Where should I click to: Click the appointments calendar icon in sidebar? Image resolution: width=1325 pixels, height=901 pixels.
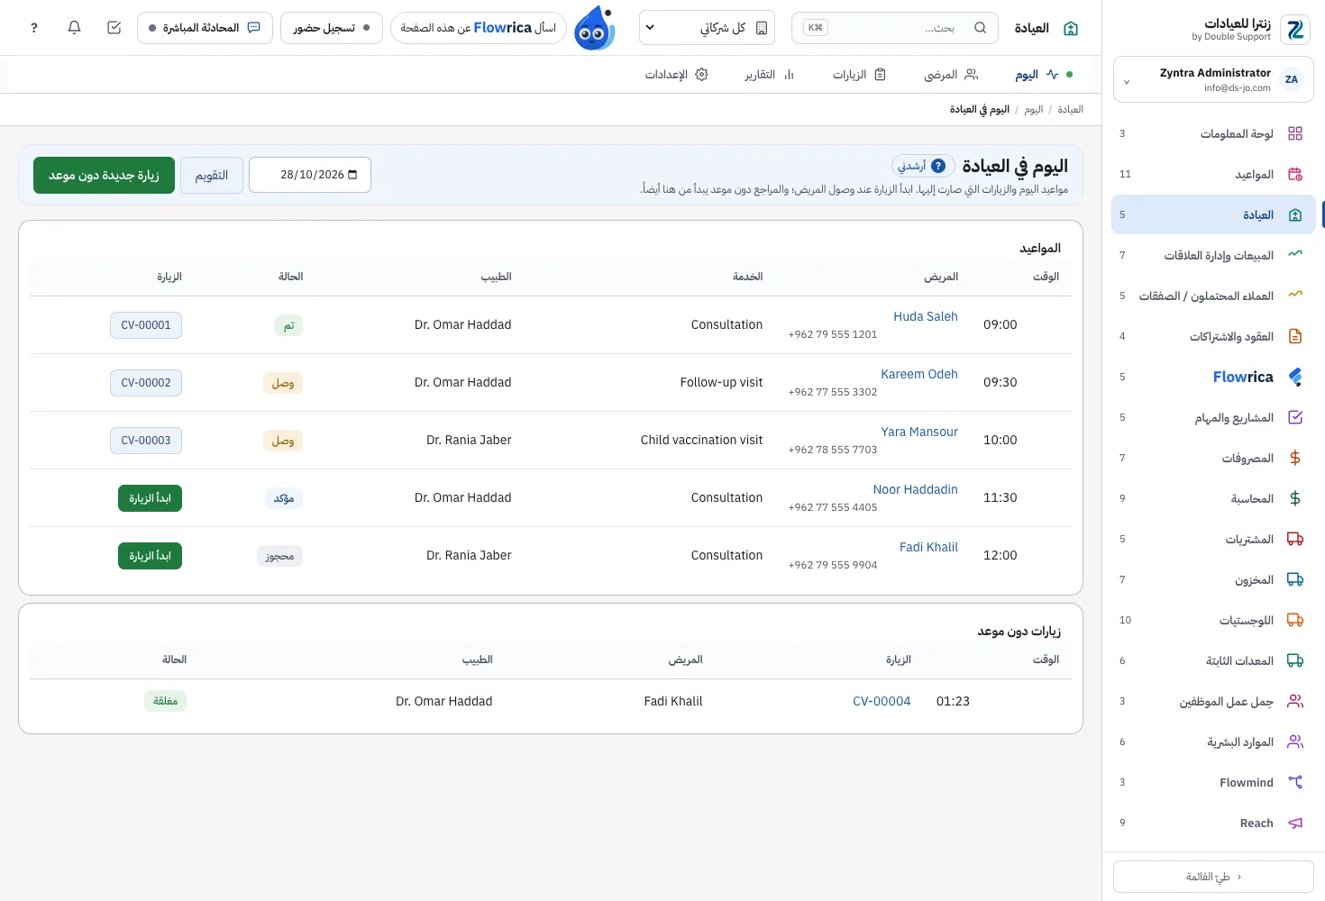pos(1295,174)
